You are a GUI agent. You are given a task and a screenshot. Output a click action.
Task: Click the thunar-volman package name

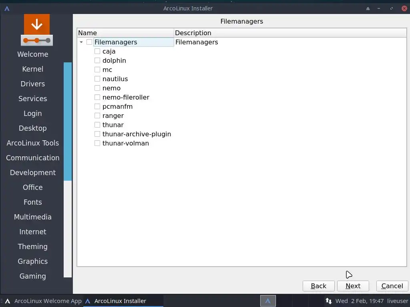(126, 144)
